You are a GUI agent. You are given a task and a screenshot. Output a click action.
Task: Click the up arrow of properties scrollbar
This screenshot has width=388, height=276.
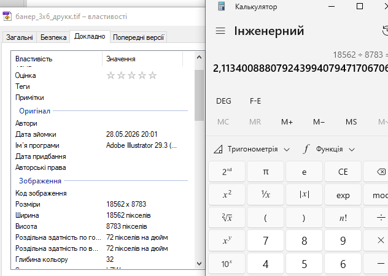(x=199, y=58)
